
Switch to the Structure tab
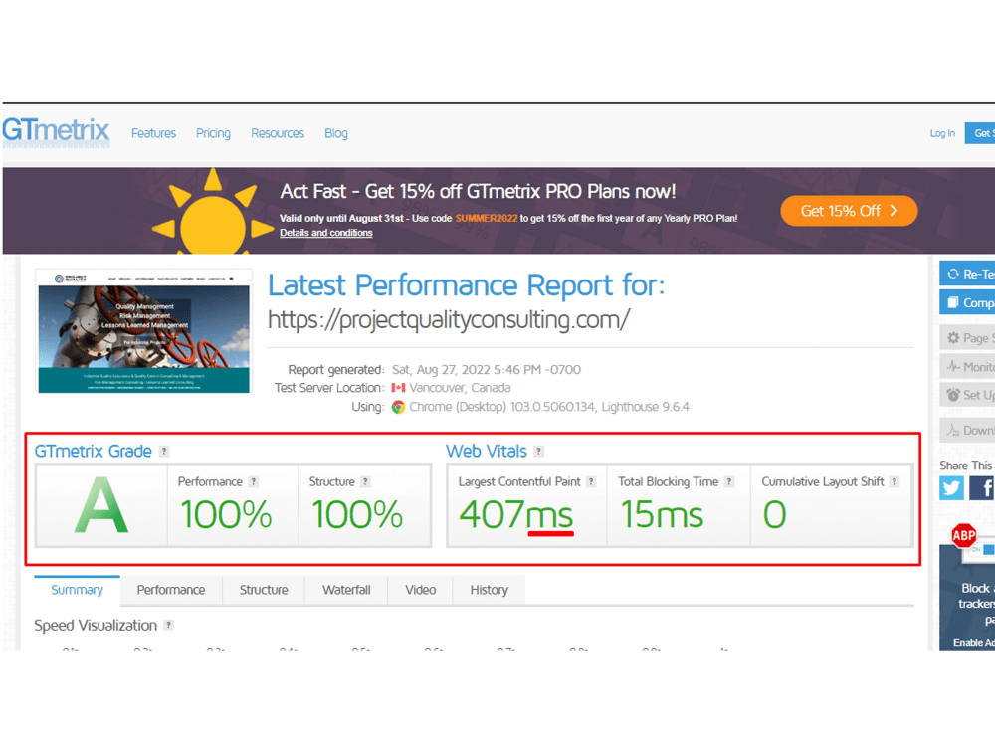[x=264, y=590]
